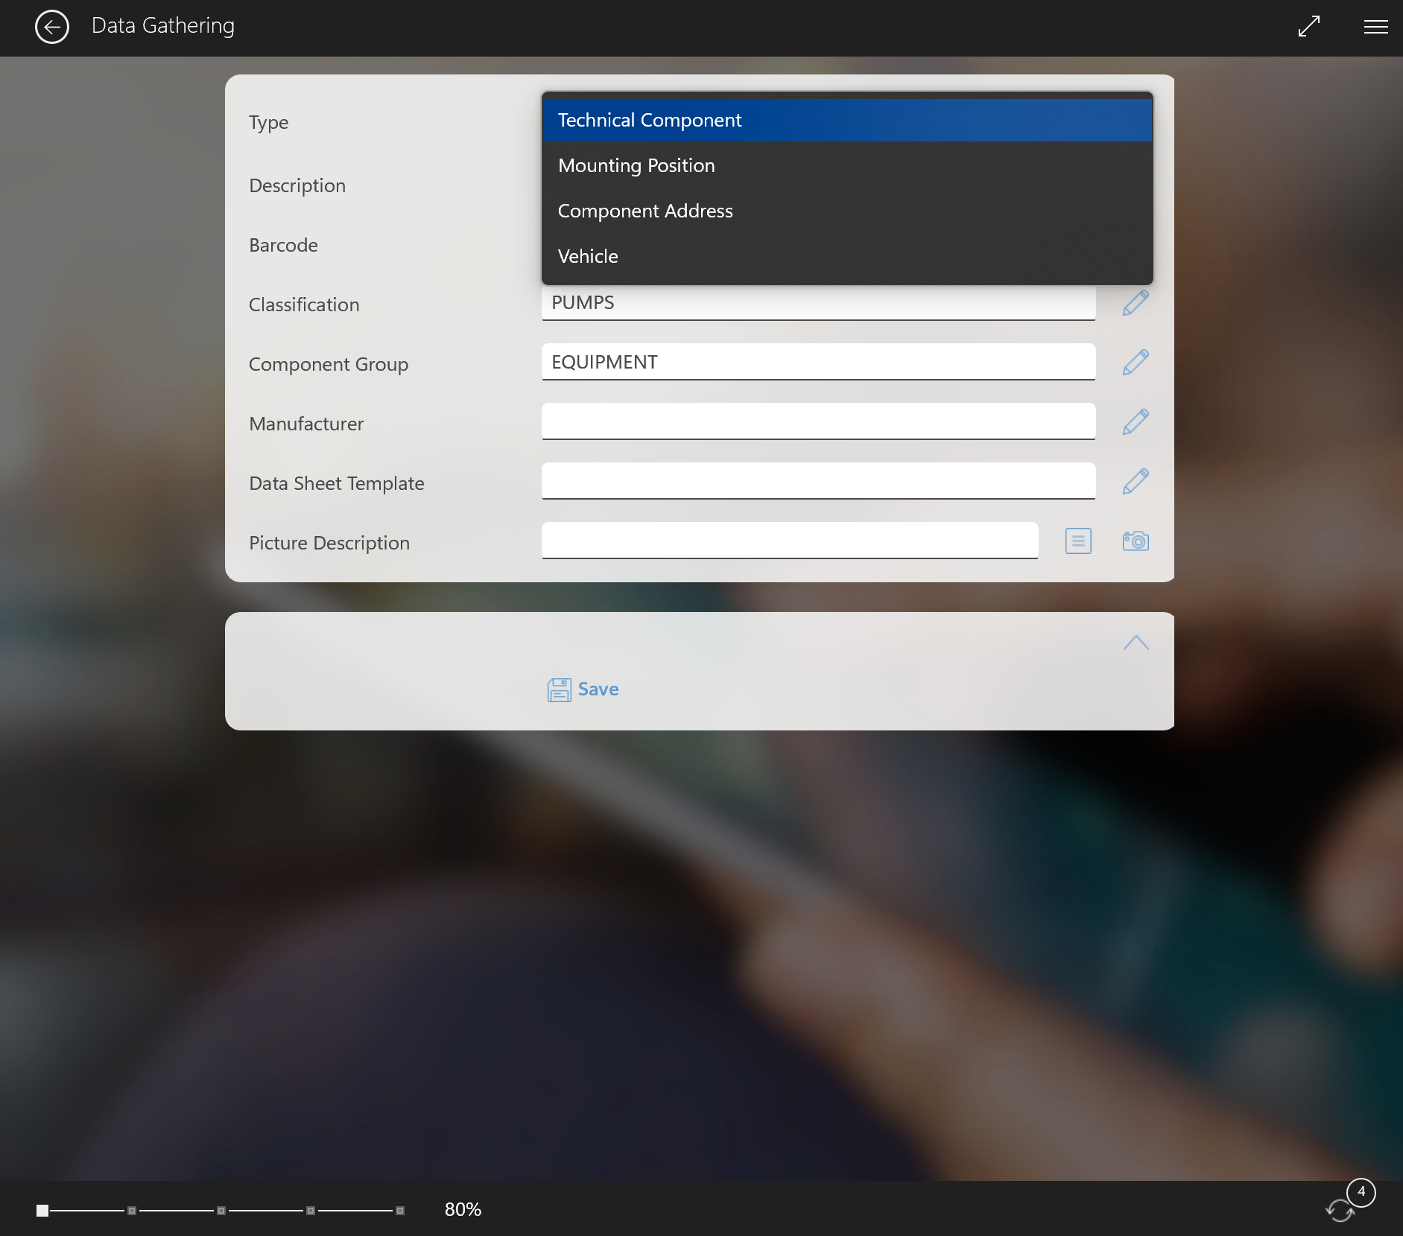Jump to the fourth progress step marker
This screenshot has height=1236, width=1403.
tap(311, 1211)
